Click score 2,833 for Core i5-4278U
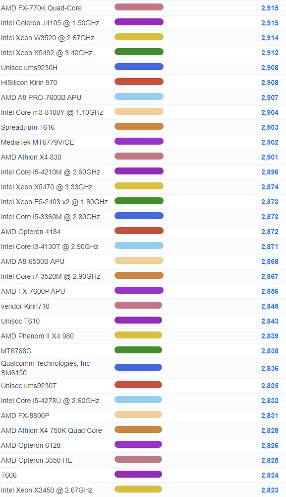The width and height of the screenshot is (286, 497). (270, 400)
